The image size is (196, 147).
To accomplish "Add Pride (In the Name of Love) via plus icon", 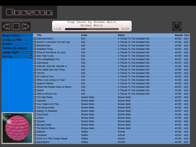I will [35, 53].
